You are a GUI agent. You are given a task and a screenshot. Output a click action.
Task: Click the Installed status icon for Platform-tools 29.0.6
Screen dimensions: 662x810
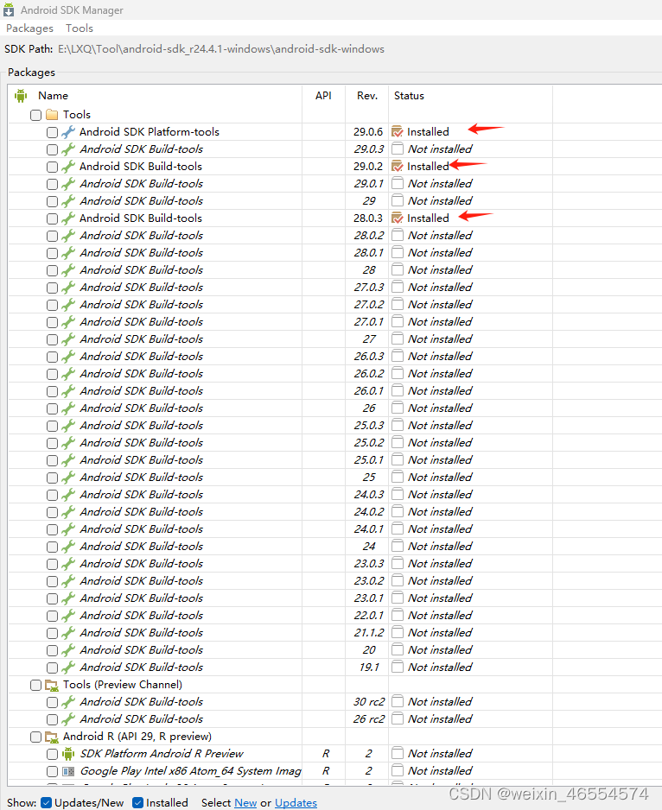tap(398, 132)
